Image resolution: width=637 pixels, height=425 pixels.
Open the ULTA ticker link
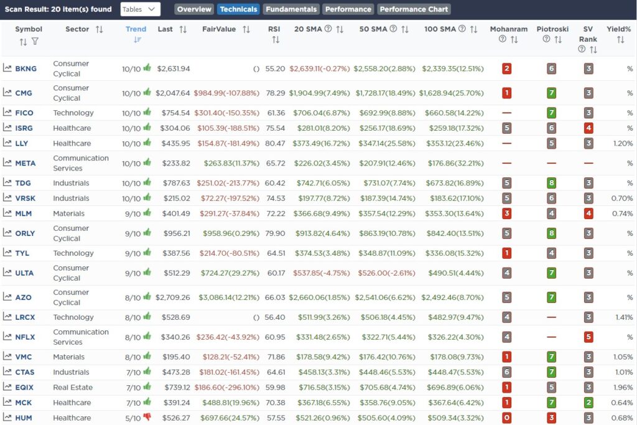pyautogui.click(x=24, y=273)
